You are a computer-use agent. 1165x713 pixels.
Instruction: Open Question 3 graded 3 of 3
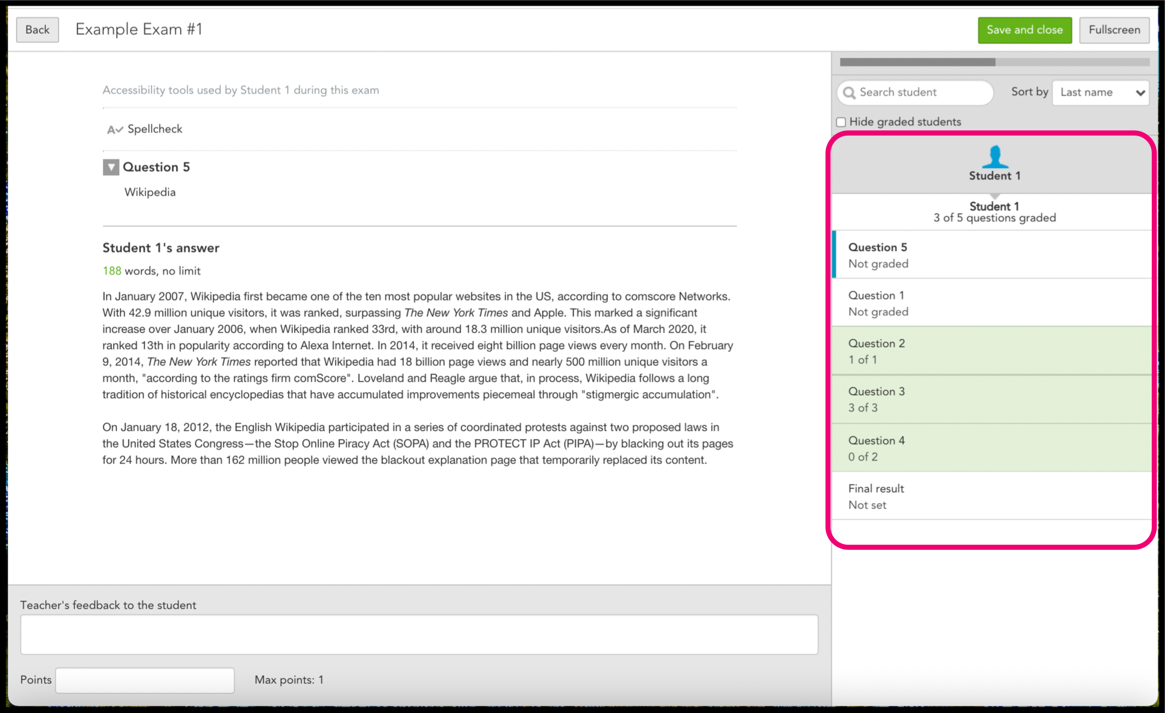coord(992,399)
